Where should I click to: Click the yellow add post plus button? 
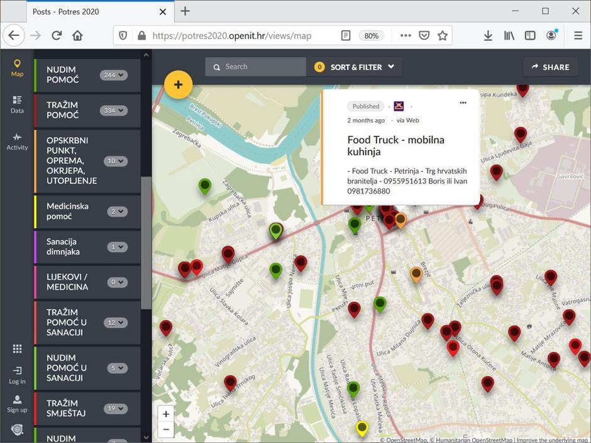point(178,84)
